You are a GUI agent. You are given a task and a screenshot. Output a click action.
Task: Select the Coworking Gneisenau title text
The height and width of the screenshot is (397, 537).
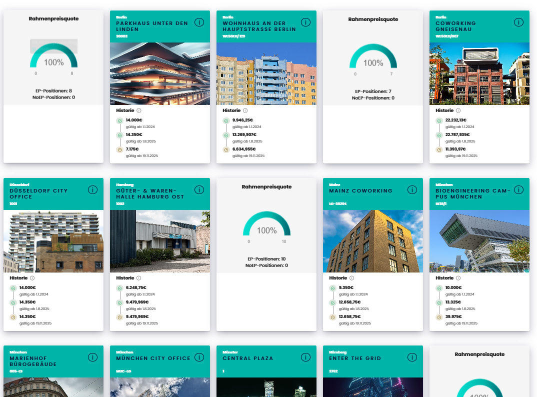click(x=455, y=26)
